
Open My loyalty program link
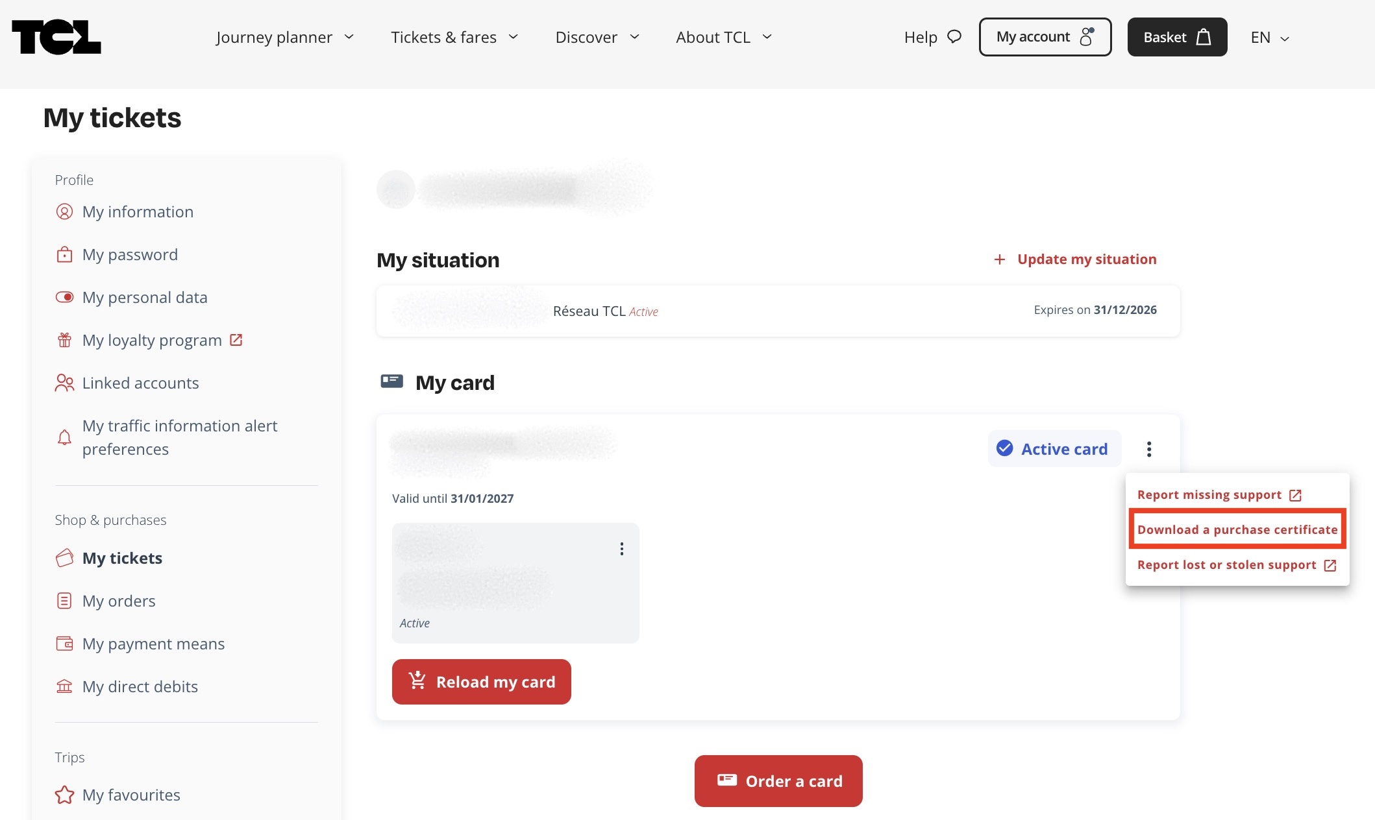point(152,340)
